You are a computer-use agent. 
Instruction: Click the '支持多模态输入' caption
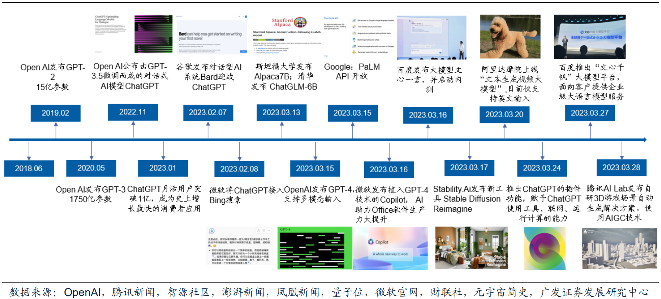pyautogui.click(x=312, y=199)
